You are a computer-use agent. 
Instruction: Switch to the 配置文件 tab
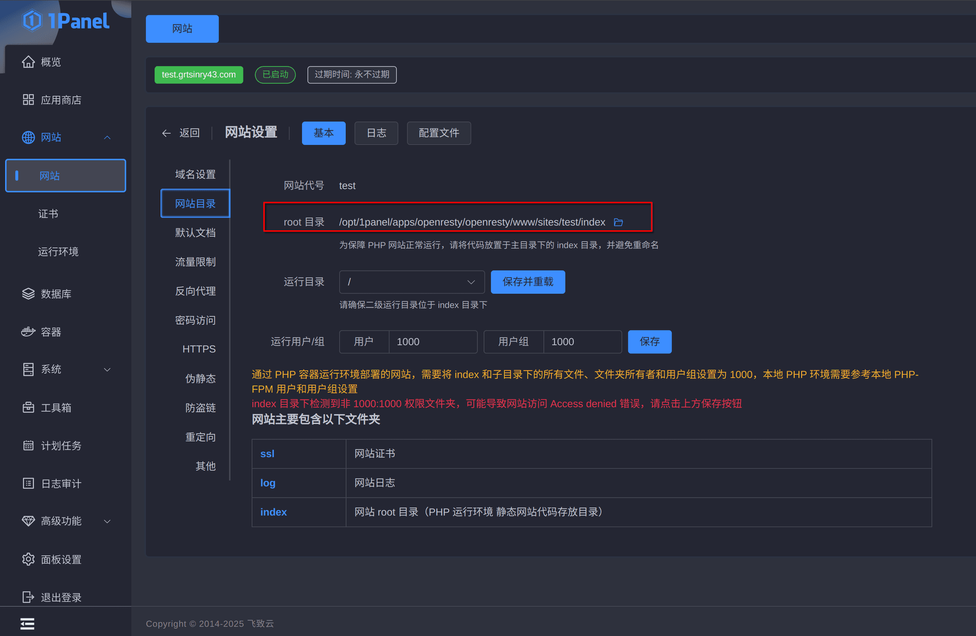(x=438, y=133)
